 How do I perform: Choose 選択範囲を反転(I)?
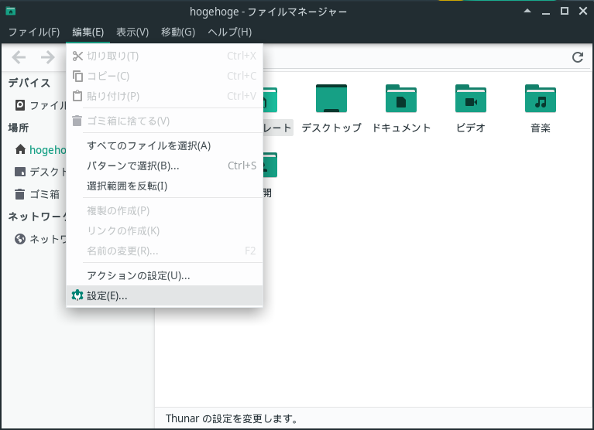[164, 186]
